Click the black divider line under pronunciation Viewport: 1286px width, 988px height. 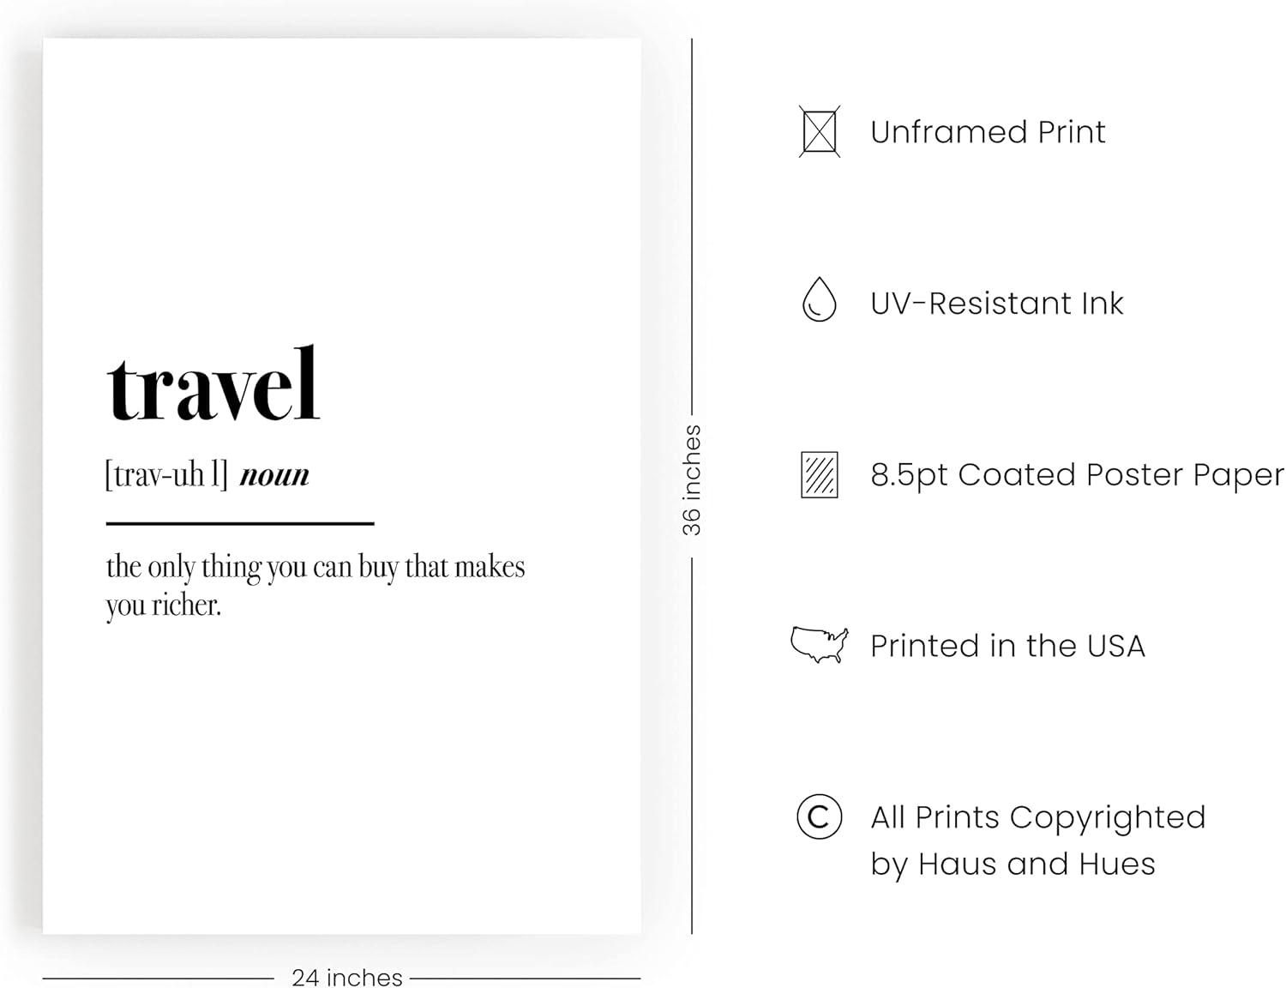240,522
